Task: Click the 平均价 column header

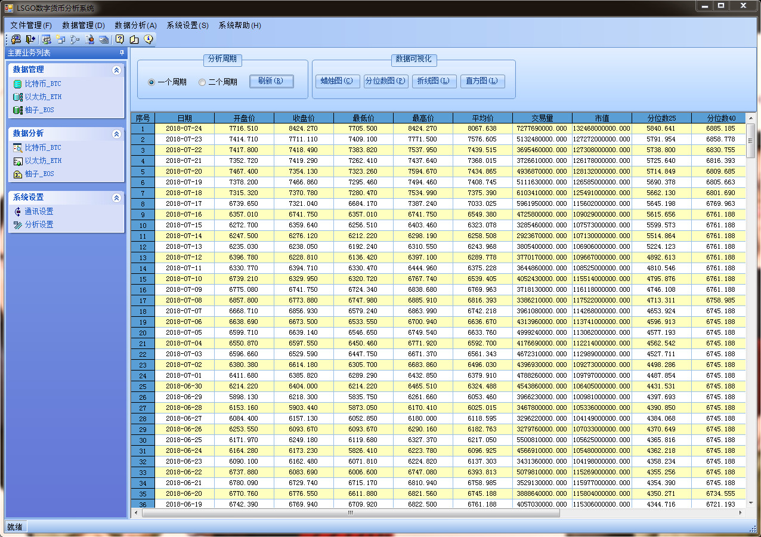Action: coord(483,118)
